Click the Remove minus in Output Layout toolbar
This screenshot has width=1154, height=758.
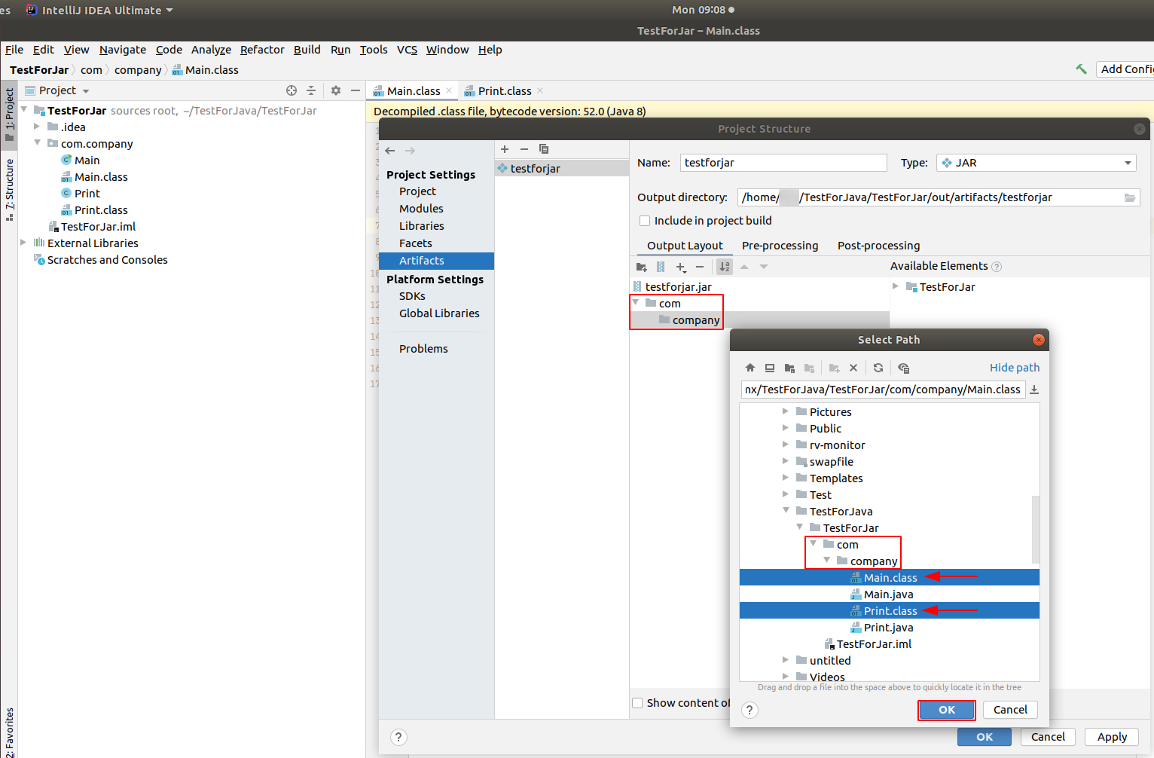click(700, 267)
